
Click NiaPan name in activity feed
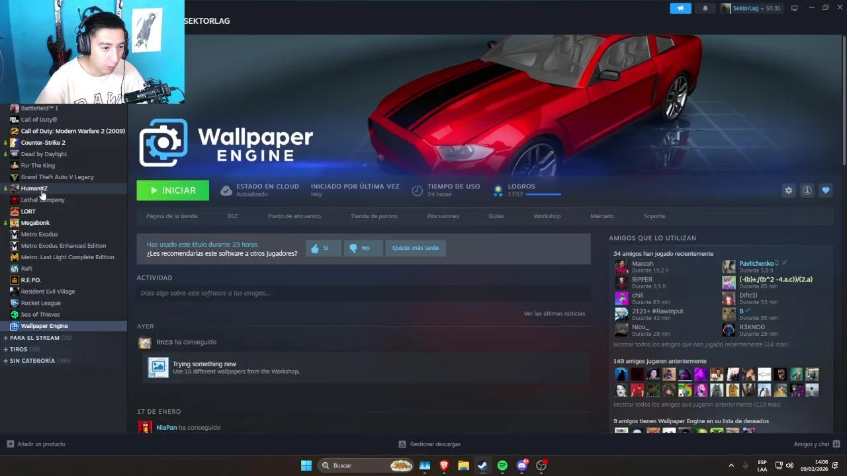tap(167, 428)
